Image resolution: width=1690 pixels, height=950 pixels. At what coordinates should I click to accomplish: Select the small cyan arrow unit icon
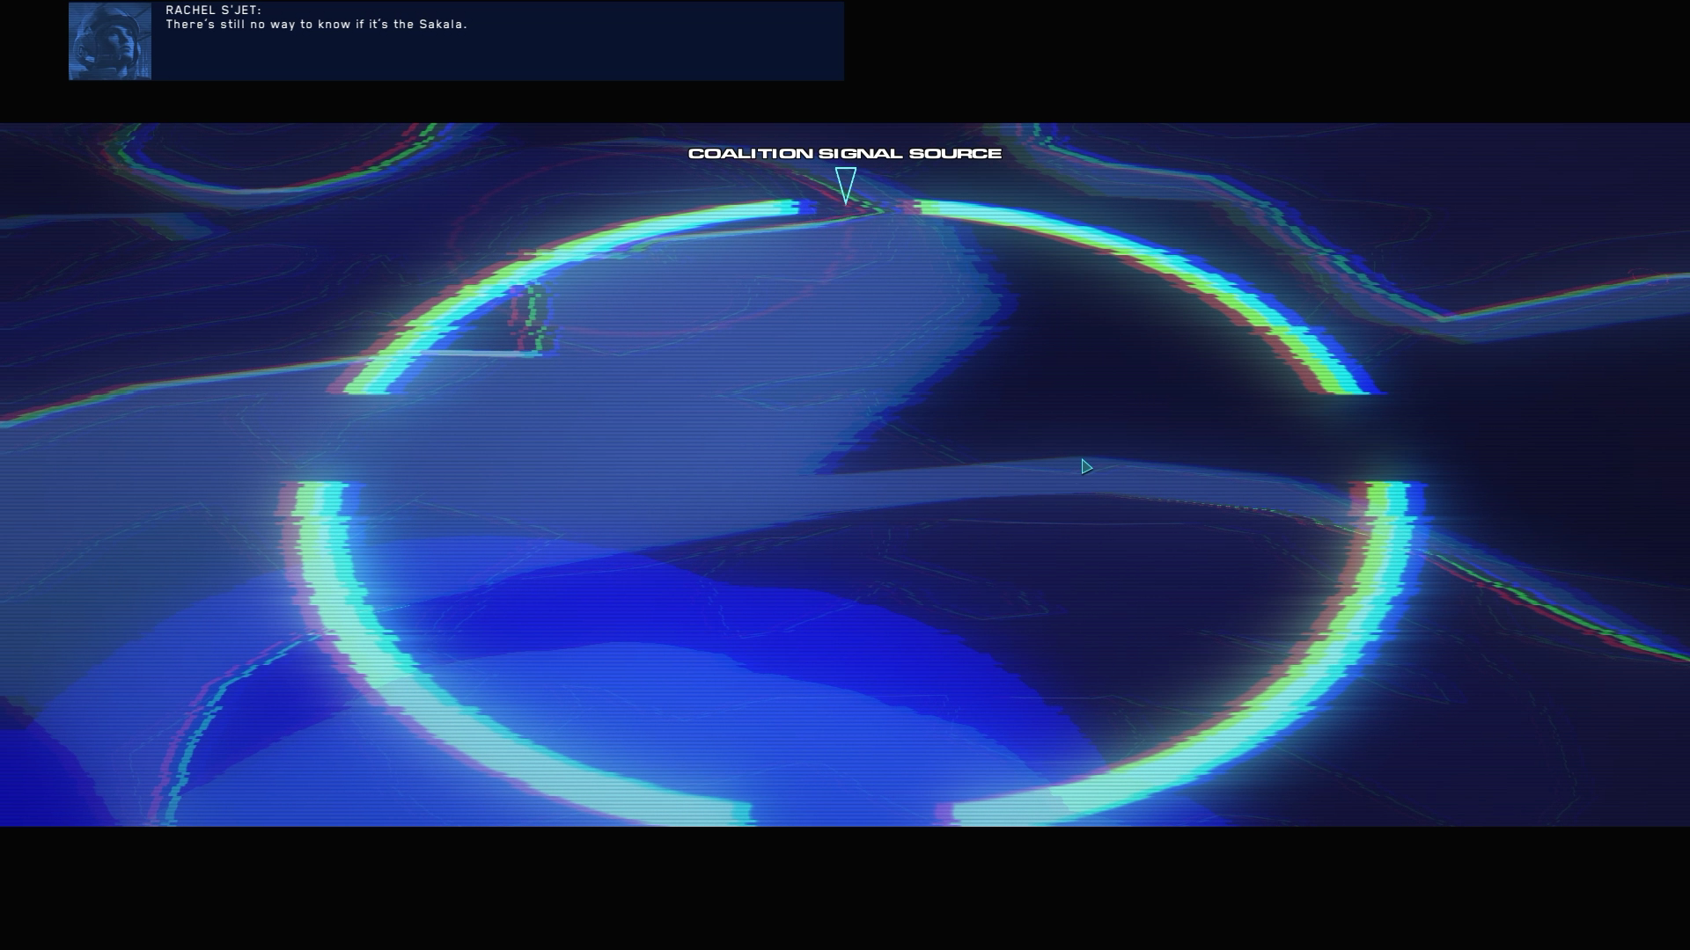click(1086, 467)
